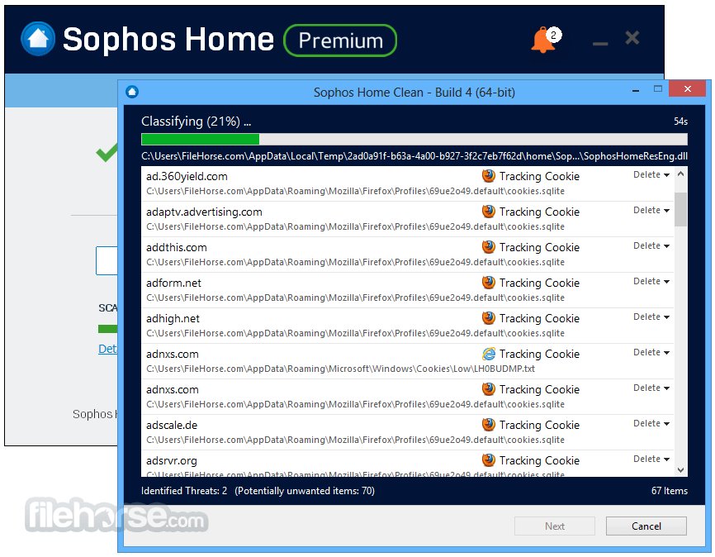This screenshot has width=715, height=557.
Task: Click the threat list scrollbar thumb
Action: [681, 210]
